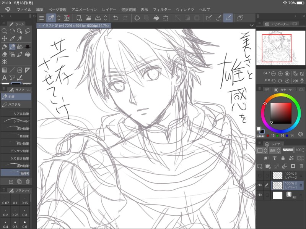Open the 通常 blending mode dropdown

tap(275, 150)
